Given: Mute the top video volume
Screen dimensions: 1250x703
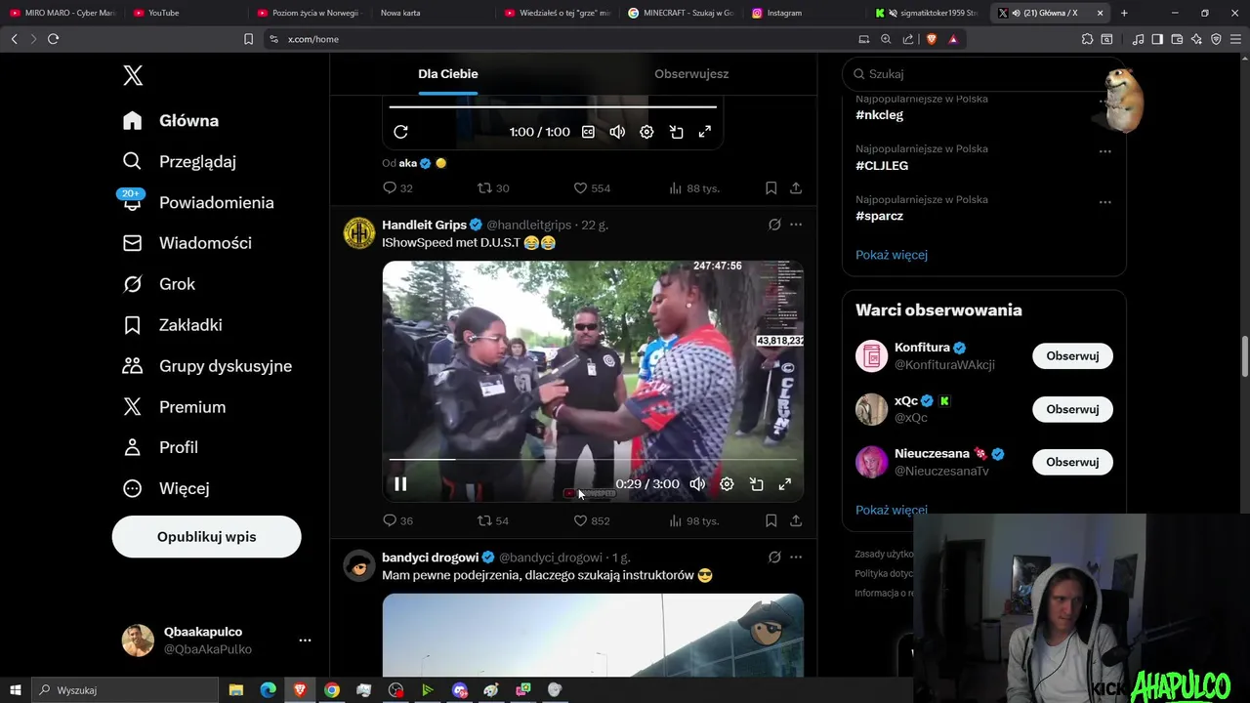Looking at the screenshot, I should [x=617, y=132].
